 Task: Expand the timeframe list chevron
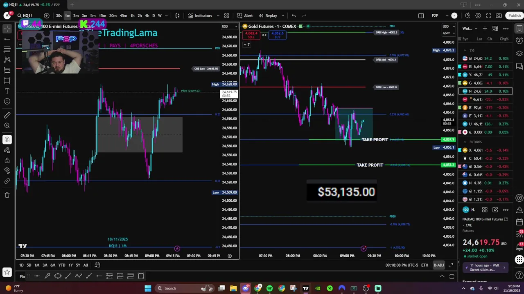[167, 16]
